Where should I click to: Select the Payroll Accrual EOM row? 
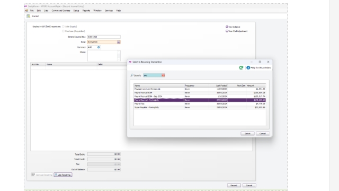pos(200,93)
